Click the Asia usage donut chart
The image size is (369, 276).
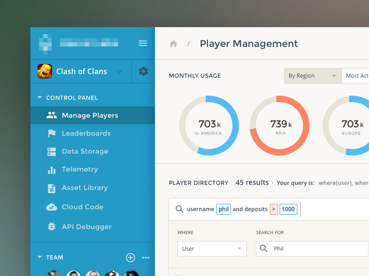click(280, 125)
